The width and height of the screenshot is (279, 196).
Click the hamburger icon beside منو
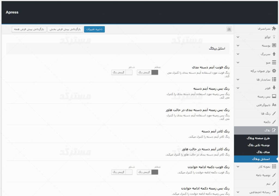[x=274, y=62]
